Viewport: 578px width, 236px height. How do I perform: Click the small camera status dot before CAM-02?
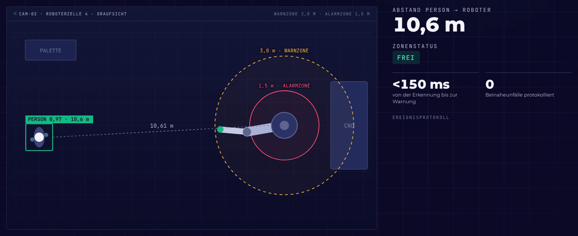click(15, 14)
